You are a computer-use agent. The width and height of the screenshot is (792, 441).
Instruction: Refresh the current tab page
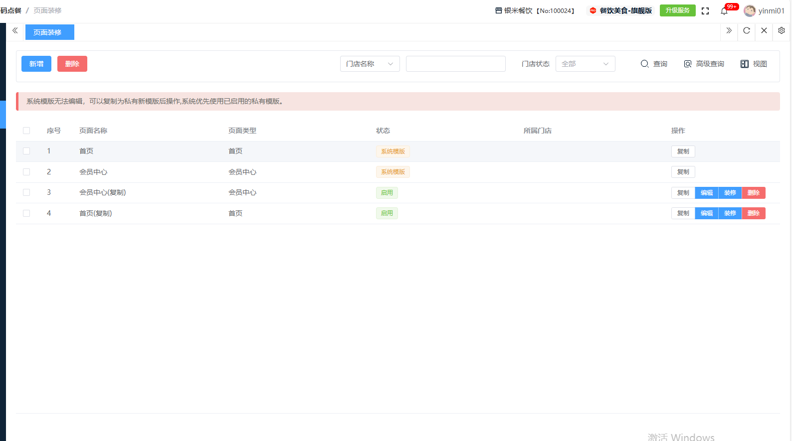747,31
